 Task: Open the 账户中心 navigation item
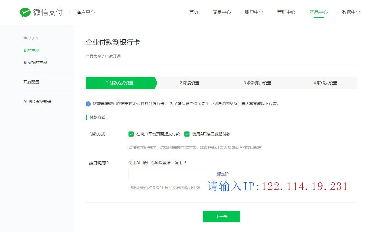(254, 12)
